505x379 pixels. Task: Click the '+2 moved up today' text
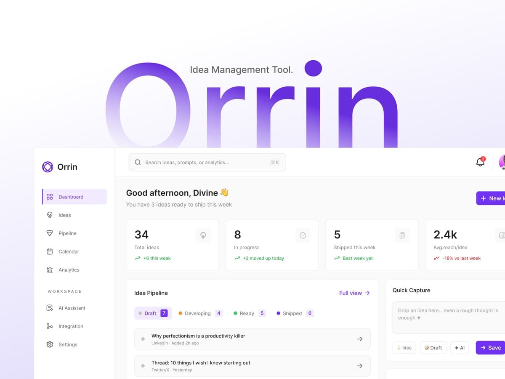263,258
